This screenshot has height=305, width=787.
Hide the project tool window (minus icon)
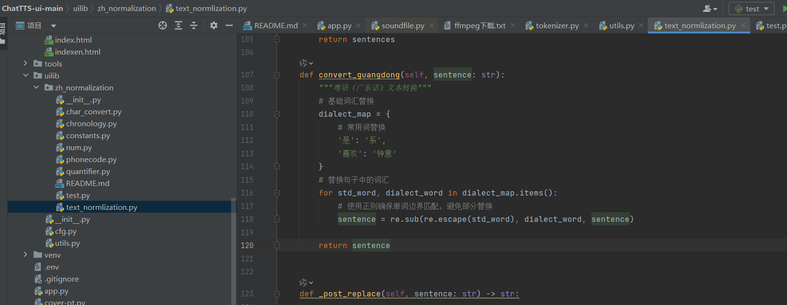(x=229, y=25)
